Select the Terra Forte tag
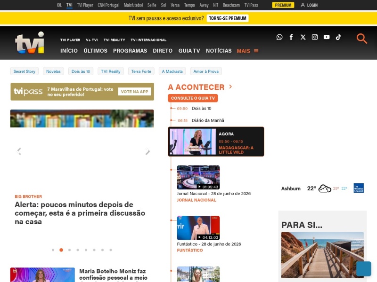This screenshot has width=377, height=282. coord(141,71)
